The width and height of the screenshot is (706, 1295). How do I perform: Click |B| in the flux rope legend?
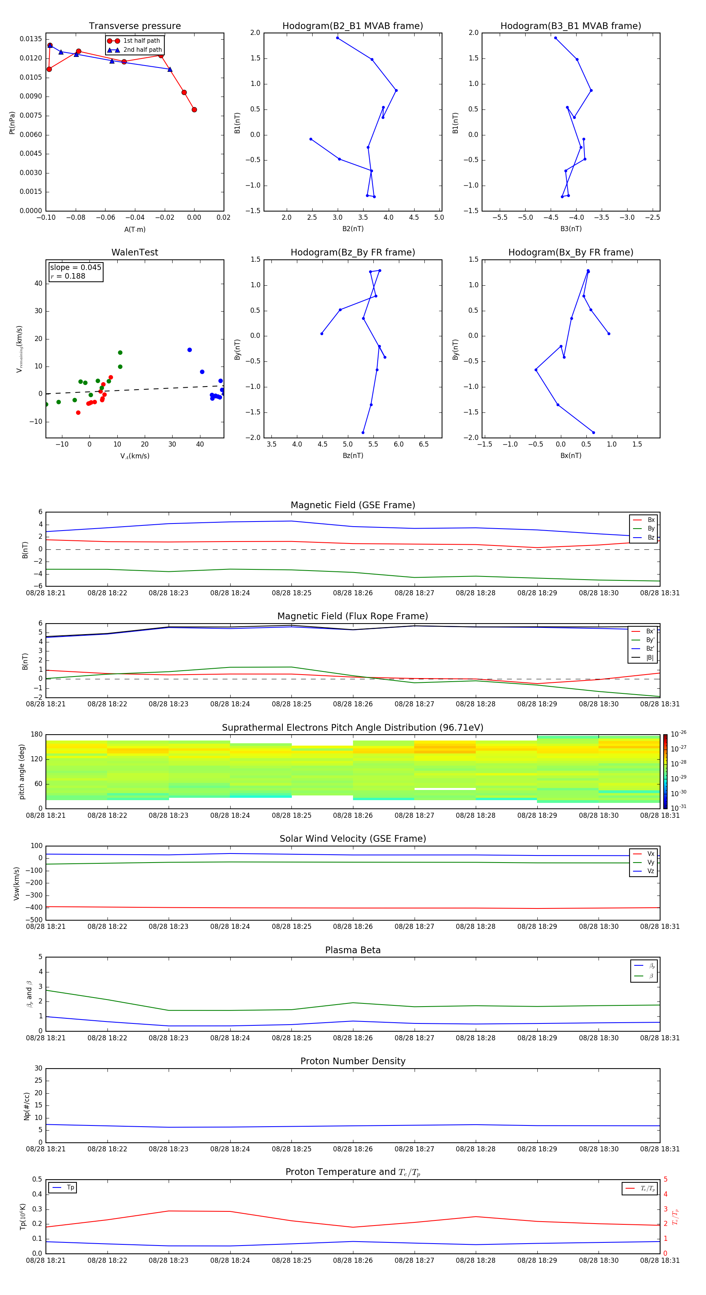point(643,658)
